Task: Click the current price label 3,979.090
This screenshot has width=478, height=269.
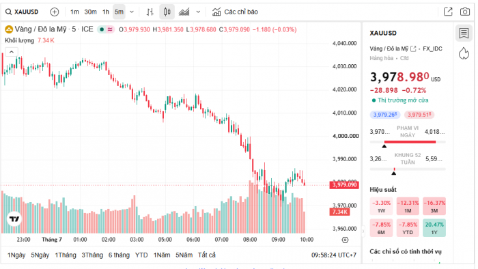Action: pos(344,185)
